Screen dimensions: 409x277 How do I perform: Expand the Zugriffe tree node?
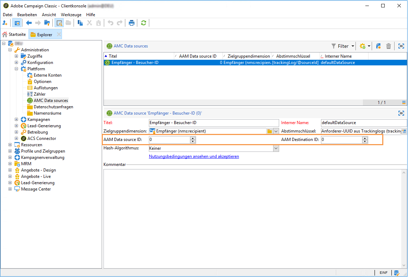(x=16, y=56)
